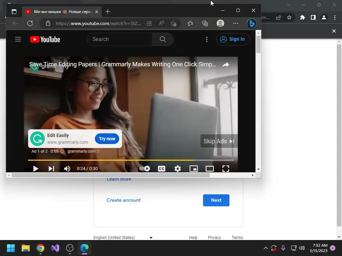Open Edge Settings and more menu
Image resolution: width=342 pixels, height=256 pixels.
click(235, 23)
